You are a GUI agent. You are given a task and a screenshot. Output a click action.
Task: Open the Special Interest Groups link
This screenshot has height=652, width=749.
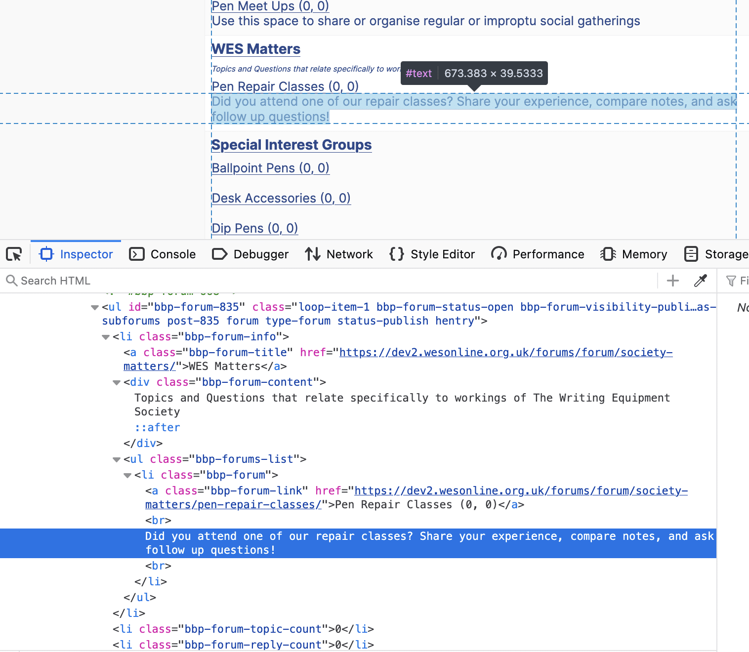(291, 145)
